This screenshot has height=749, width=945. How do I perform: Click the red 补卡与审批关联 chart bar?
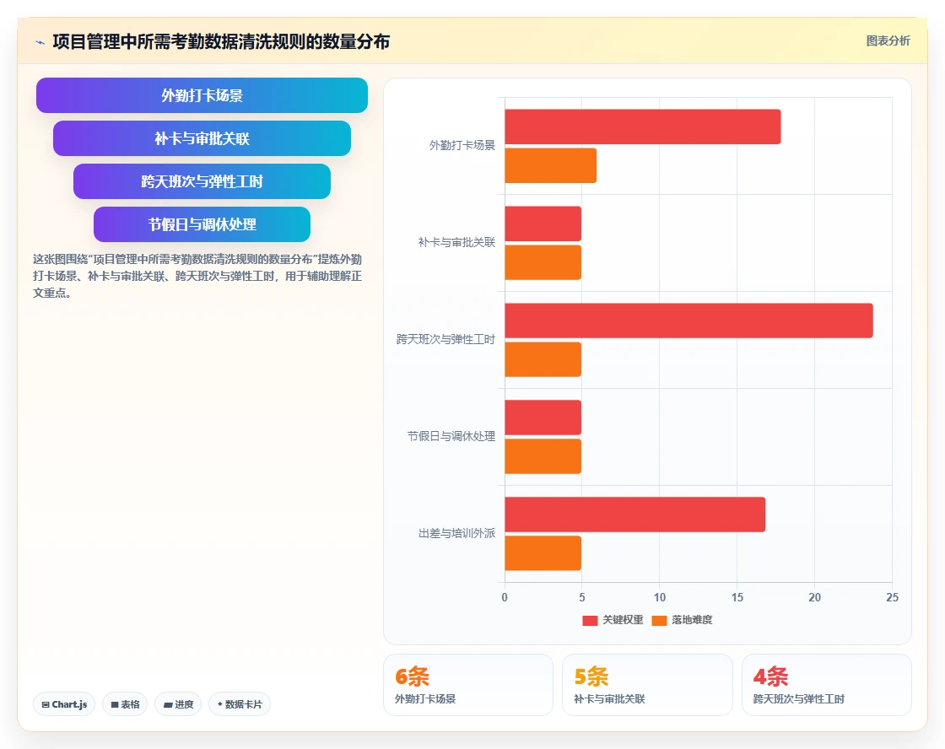pyautogui.click(x=543, y=224)
